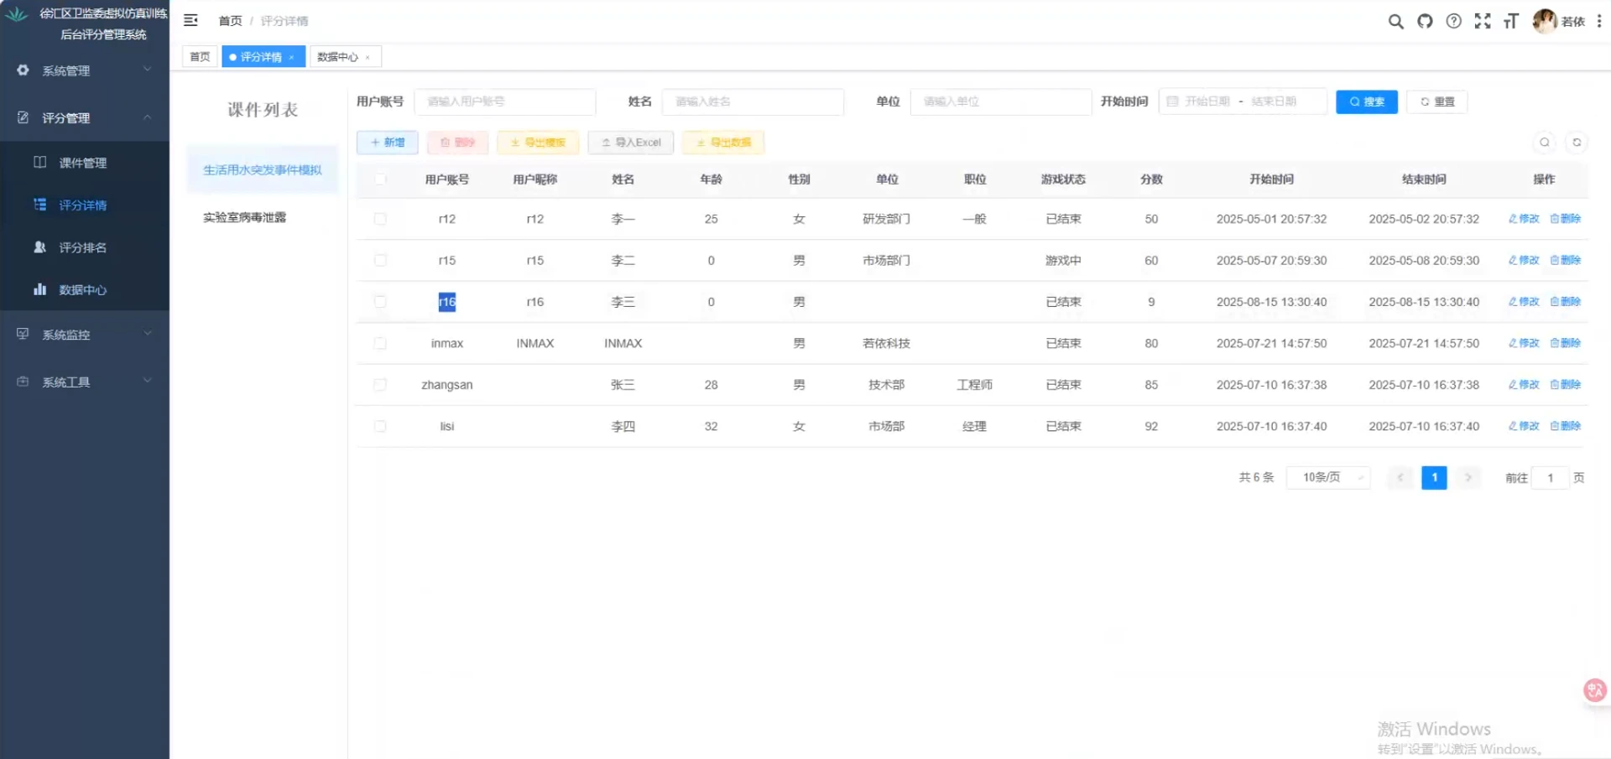Open the help document question icon
This screenshot has width=1611, height=759.
(1453, 21)
